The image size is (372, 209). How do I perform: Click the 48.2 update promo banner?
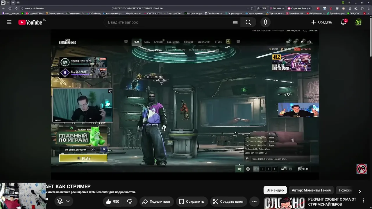click(291, 62)
